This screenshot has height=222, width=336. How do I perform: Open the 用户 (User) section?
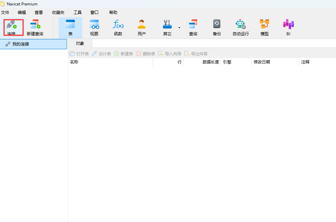(141, 27)
